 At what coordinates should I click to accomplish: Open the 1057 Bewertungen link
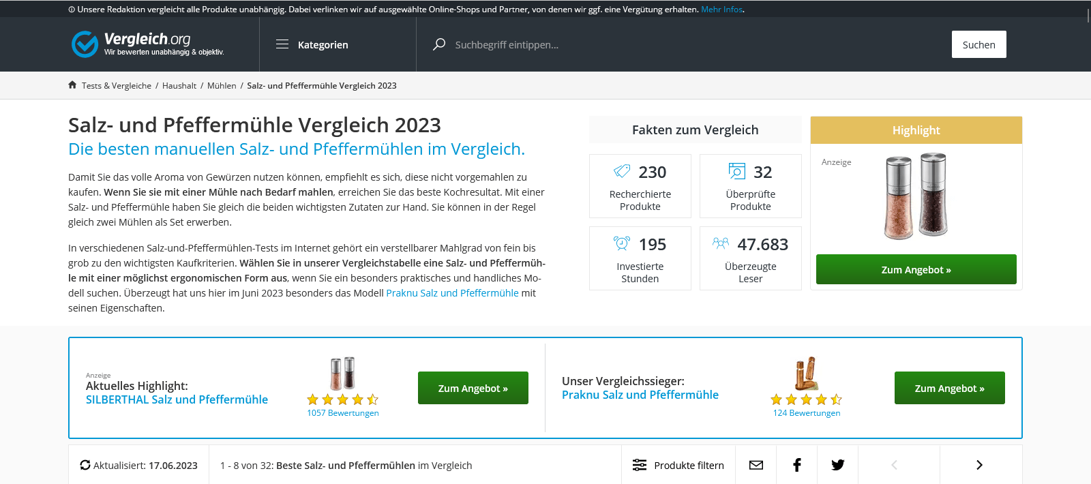(343, 413)
